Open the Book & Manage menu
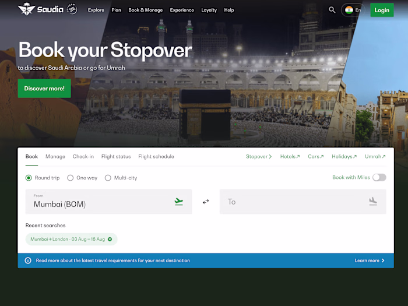The width and height of the screenshot is (408, 306). coord(146,10)
